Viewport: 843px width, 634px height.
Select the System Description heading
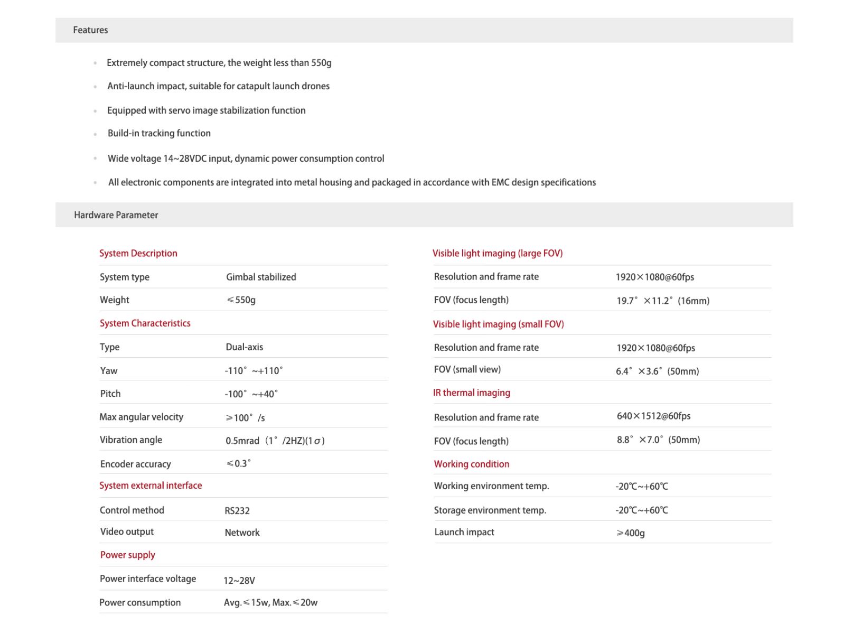coord(138,253)
